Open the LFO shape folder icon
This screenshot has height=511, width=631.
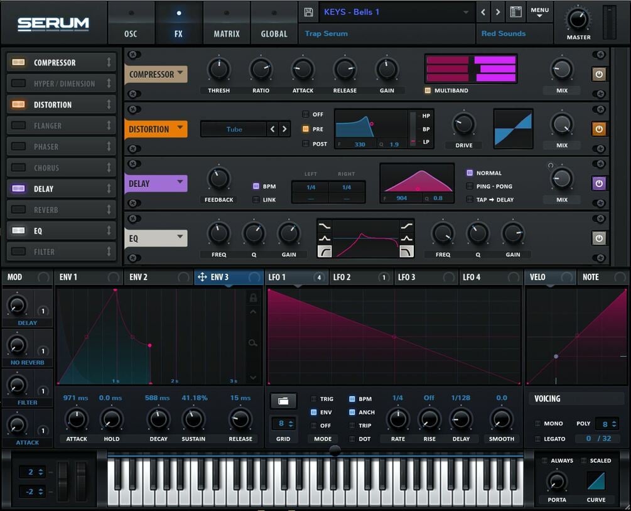point(283,401)
